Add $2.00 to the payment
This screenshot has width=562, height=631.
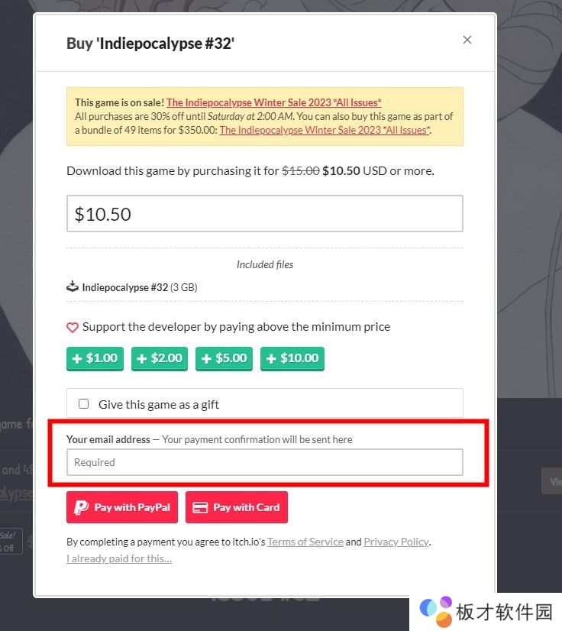[x=160, y=358]
